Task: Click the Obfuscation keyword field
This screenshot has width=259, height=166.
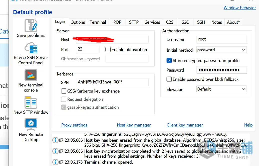Action: 127,59
